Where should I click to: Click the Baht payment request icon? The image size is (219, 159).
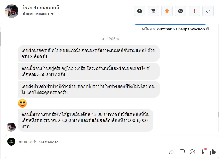coord(202,152)
